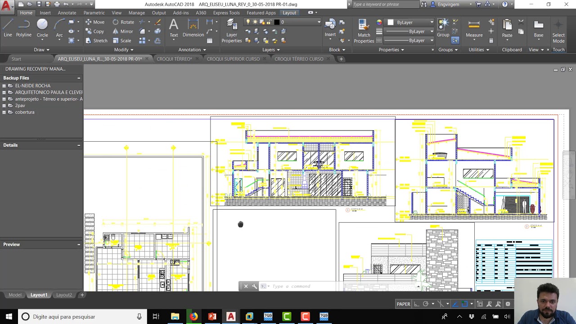576x324 pixels.
Task: Click the Plot printer icon in quick access
Action: 57,4
